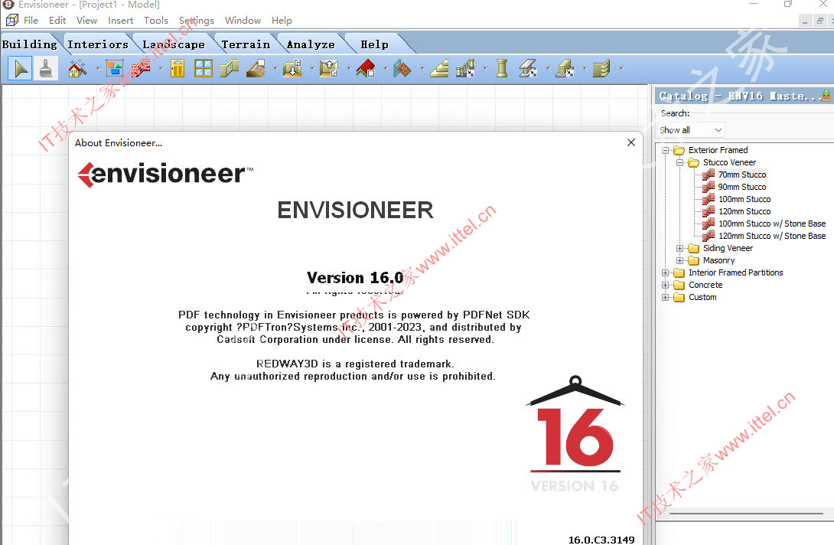Open the Help menu in menu bar

pyautogui.click(x=282, y=20)
